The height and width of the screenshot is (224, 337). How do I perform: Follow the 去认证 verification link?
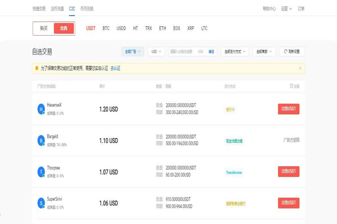click(115, 68)
